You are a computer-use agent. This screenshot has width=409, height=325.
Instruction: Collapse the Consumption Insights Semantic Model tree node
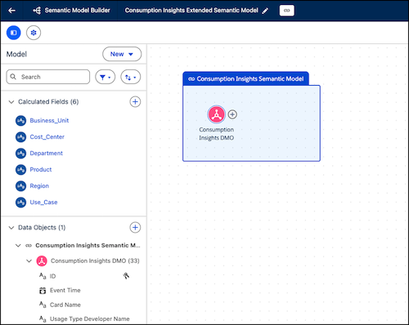[x=18, y=246]
